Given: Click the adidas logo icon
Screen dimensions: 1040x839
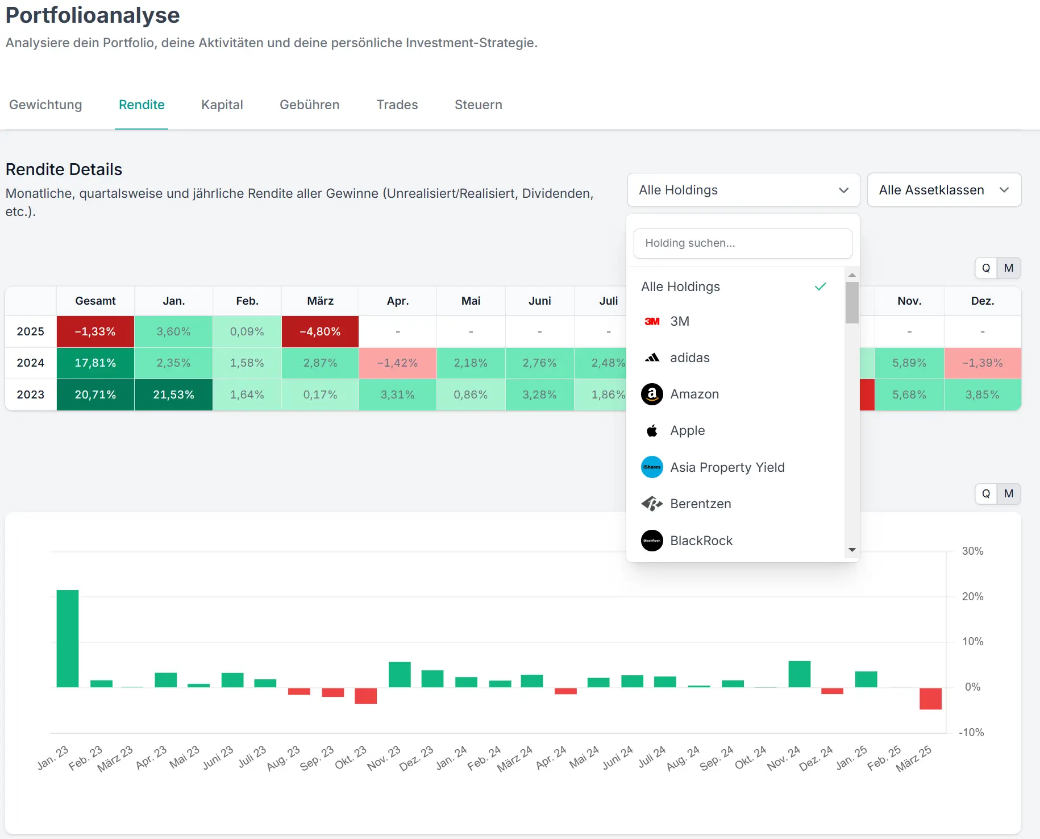Looking at the screenshot, I should (652, 358).
